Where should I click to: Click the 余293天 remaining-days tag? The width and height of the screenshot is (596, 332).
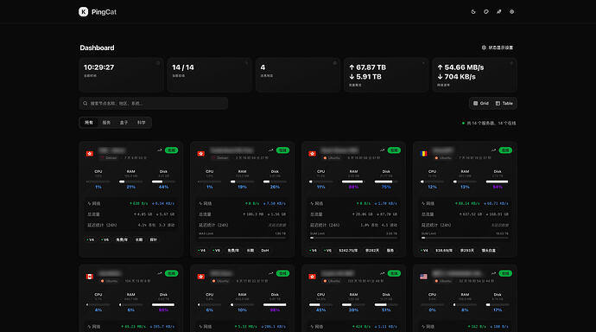click(466, 250)
